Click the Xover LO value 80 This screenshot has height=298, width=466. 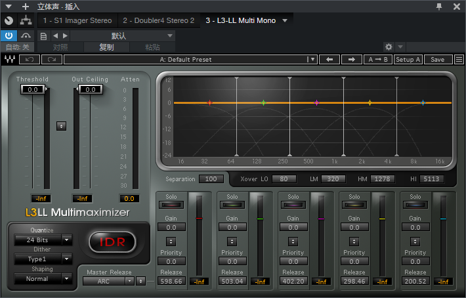click(284, 179)
